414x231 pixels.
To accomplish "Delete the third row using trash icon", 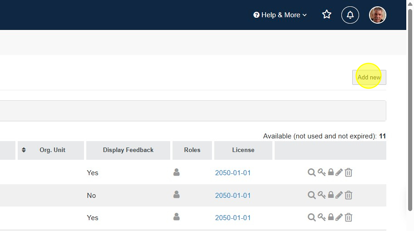I will (348, 217).
